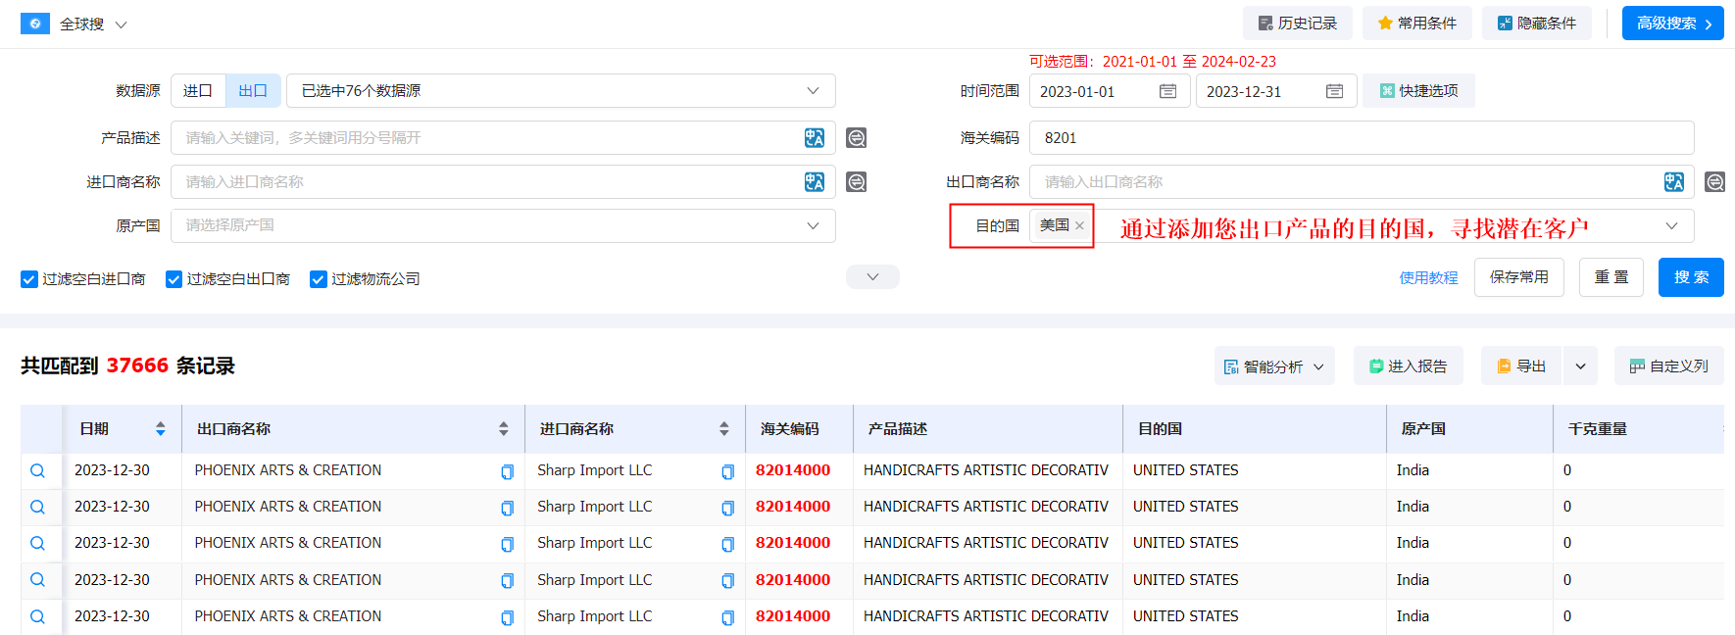This screenshot has width=1735, height=635.
Task: Click translate icon in exporter name field
Action: coord(1673,182)
